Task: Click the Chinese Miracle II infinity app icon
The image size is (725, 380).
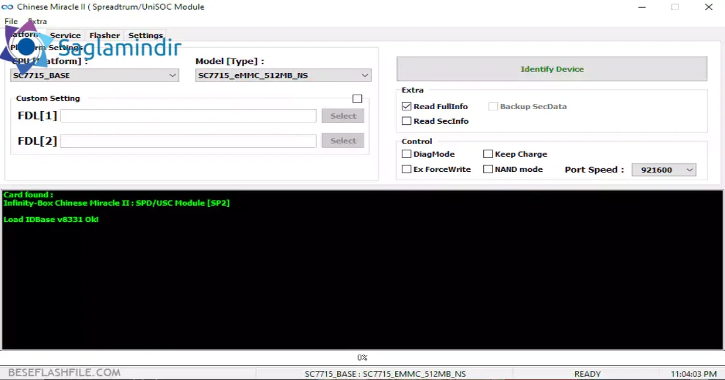Action: (x=8, y=7)
